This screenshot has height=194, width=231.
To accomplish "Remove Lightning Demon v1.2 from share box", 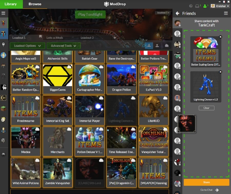I will [220, 72].
